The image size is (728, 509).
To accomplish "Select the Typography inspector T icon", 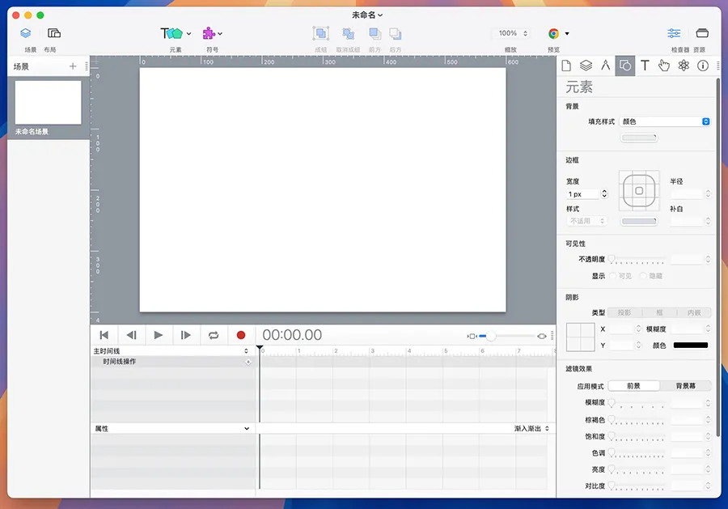I will click(x=645, y=66).
